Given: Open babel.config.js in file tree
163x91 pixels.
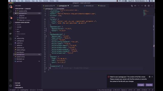Looking at the screenshot, I should (21, 50).
